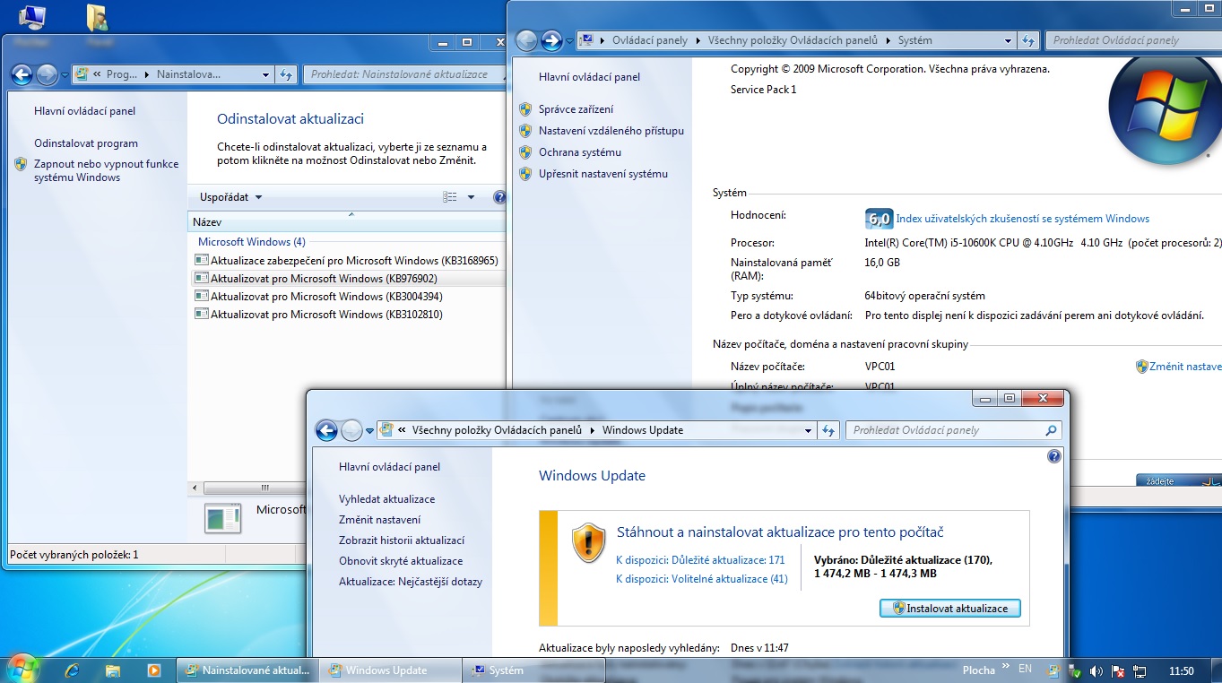Viewport: 1222px width, 683px height.
Task: Open Zapnout nebo vypnout funkce systému Windows
Action: pyautogui.click(x=107, y=170)
